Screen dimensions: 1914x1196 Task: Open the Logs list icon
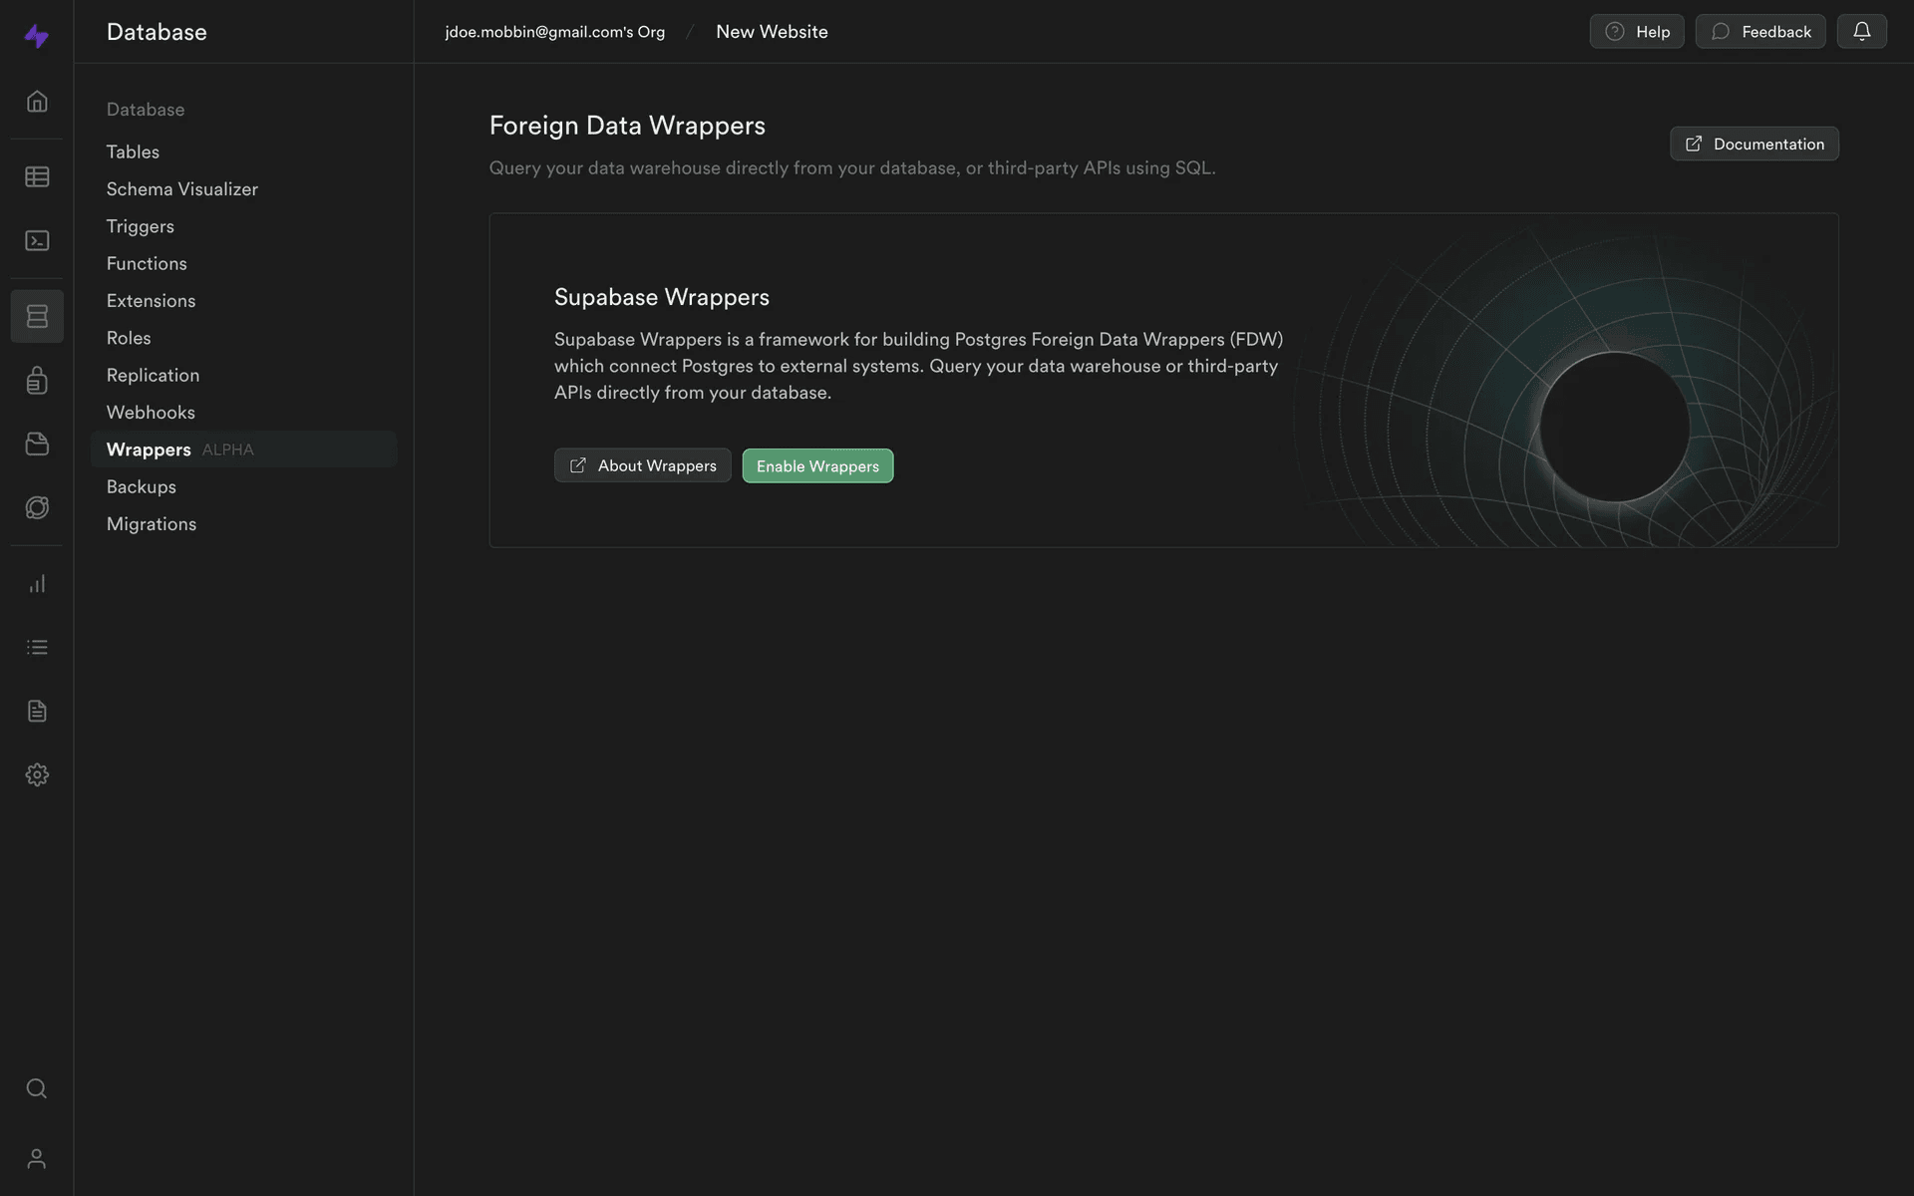tap(37, 648)
